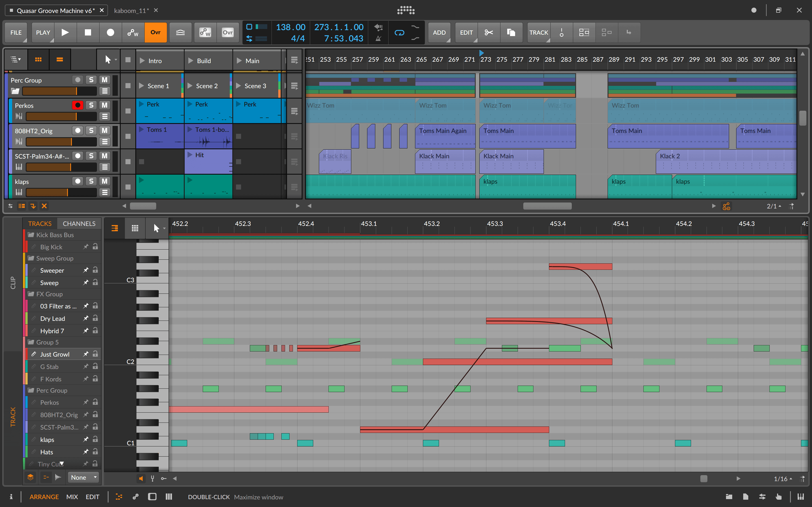Click the automation write icon
This screenshot has width=812, height=507.
click(133, 32)
